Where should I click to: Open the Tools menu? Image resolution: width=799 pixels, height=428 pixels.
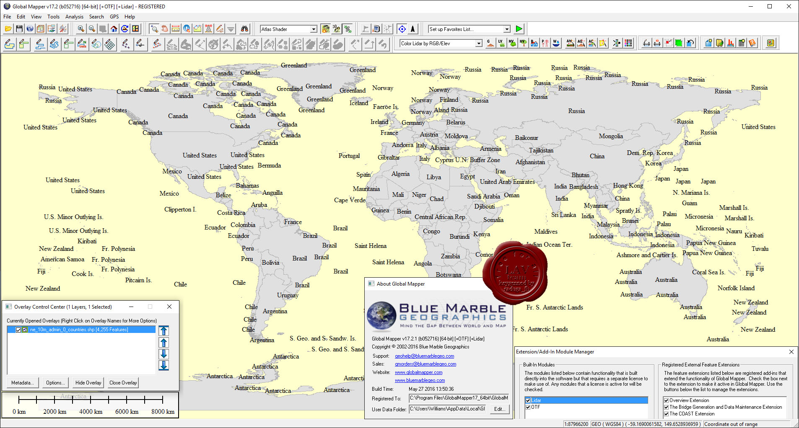point(53,17)
